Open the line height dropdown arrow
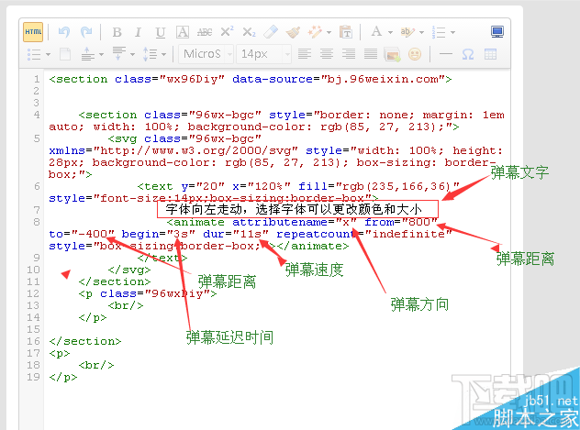Viewport: 580px width, 430px height. point(164,55)
